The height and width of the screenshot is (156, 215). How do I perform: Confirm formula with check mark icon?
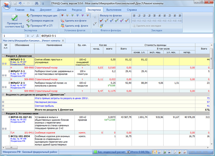coord(33,36)
